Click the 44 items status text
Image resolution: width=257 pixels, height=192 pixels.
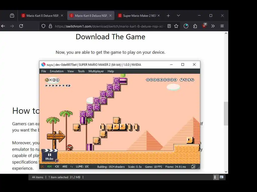click(x=38, y=177)
